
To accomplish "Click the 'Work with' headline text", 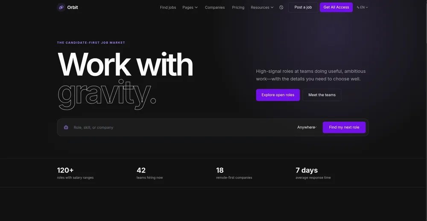I will [x=125, y=65].
